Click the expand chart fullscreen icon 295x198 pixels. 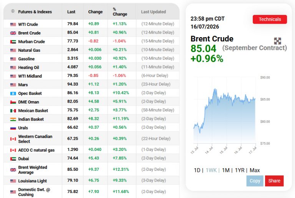(277, 41)
